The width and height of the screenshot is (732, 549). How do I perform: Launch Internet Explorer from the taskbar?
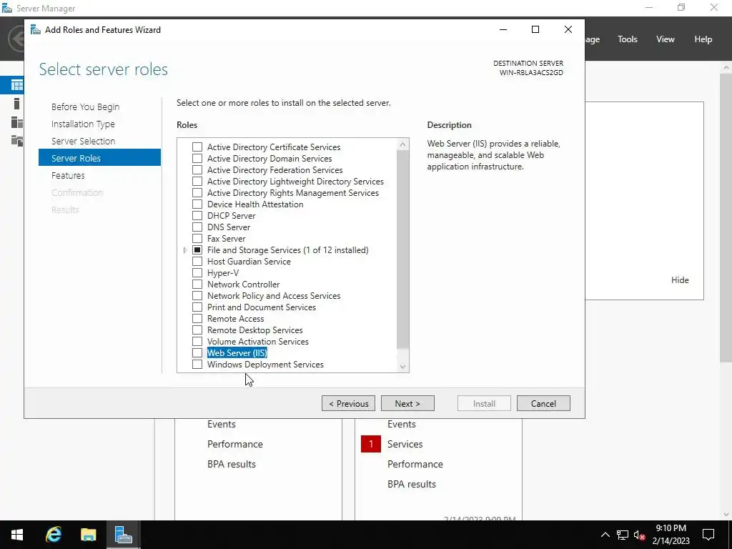tap(53, 535)
